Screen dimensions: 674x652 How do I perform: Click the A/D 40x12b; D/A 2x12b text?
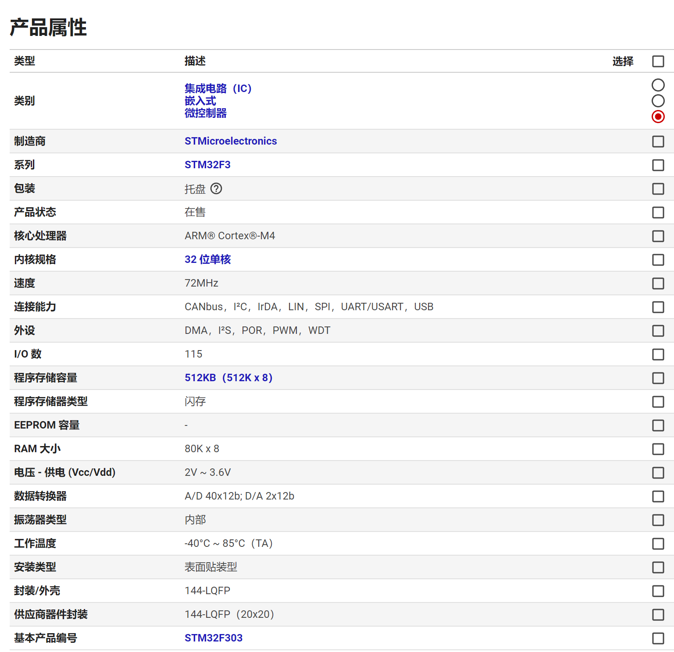coord(239,496)
